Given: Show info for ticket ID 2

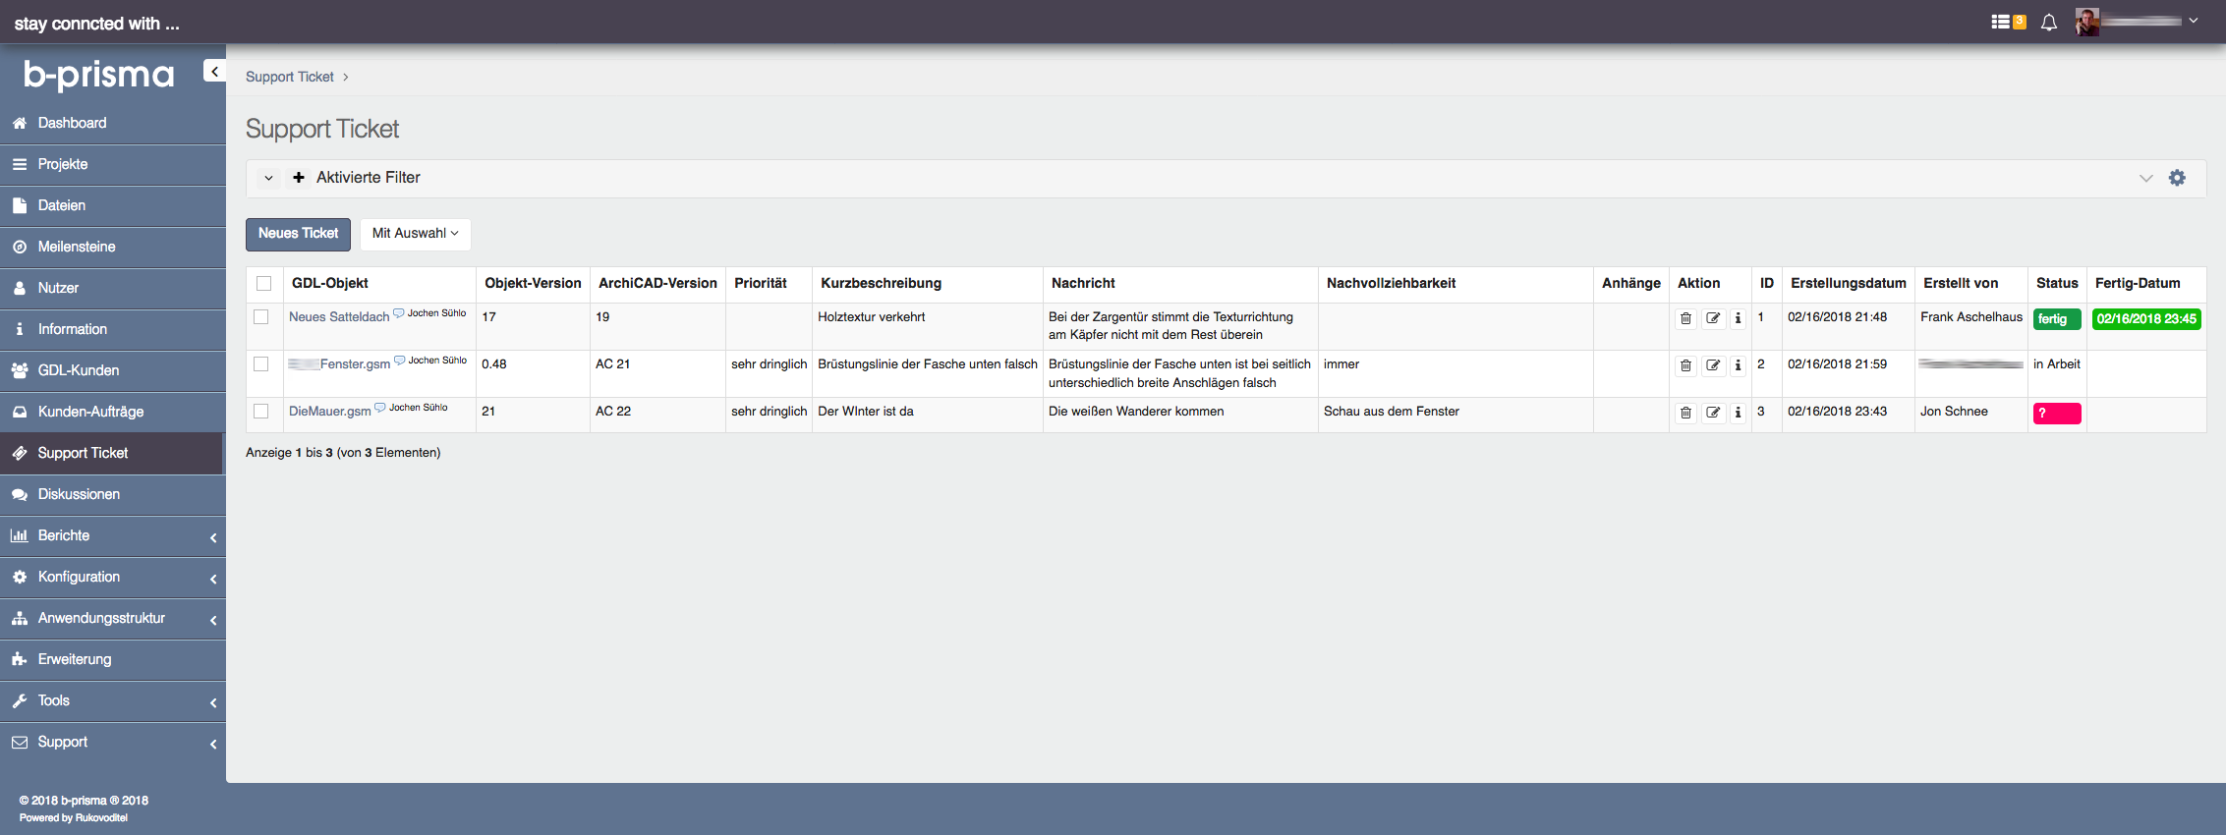Looking at the screenshot, I should pyautogui.click(x=1738, y=365).
